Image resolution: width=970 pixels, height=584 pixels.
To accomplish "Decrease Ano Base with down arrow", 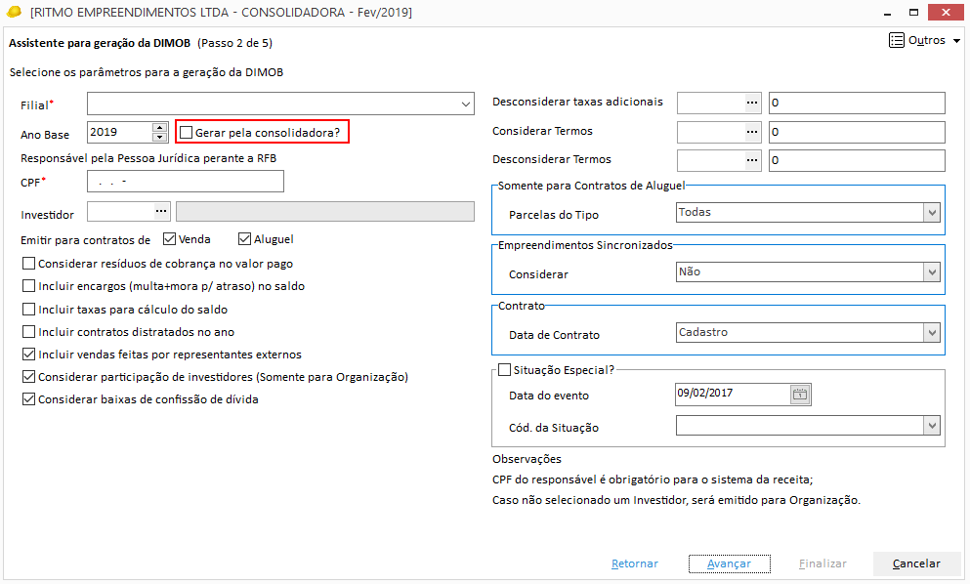I will pos(160,137).
